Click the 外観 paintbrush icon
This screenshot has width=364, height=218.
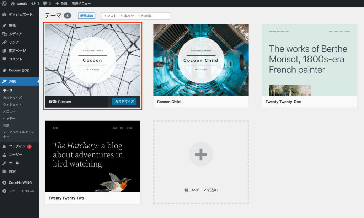4,81
